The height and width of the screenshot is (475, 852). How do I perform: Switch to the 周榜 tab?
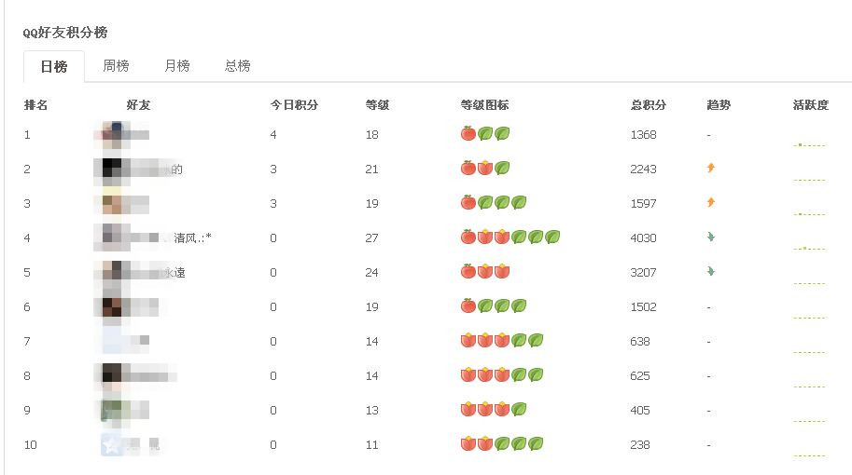pyautogui.click(x=116, y=66)
